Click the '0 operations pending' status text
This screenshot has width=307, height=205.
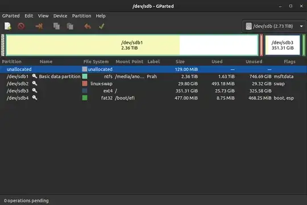(x=26, y=200)
